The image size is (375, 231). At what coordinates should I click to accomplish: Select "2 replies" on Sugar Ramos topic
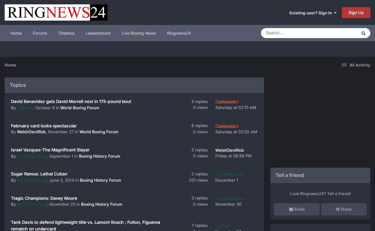click(x=200, y=174)
